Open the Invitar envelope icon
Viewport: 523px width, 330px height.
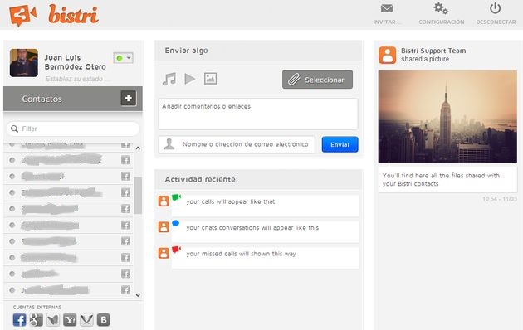(387, 8)
